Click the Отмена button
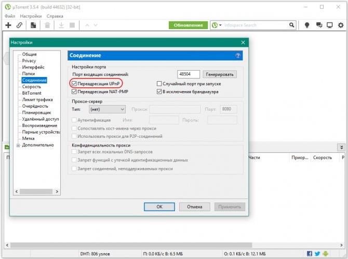 195,207
